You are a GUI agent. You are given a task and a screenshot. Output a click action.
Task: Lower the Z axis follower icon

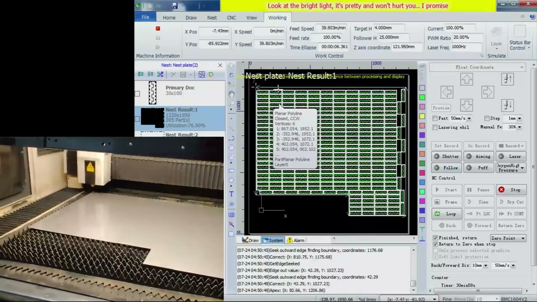[x=507, y=104]
